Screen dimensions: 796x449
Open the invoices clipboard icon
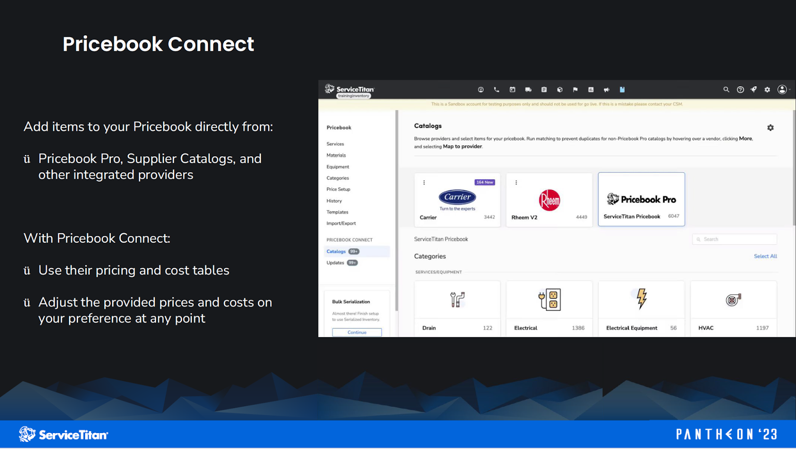pyautogui.click(x=544, y=90)
